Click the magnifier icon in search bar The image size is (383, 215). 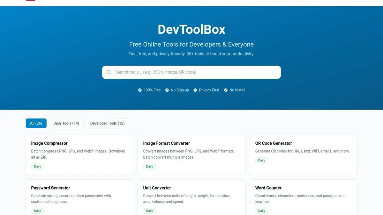point(109,72)
